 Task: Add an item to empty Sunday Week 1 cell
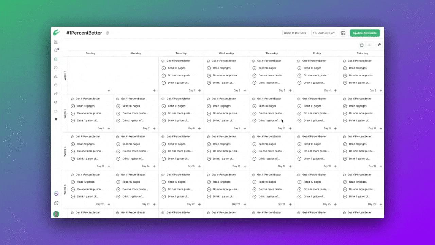tap(109, 91)
